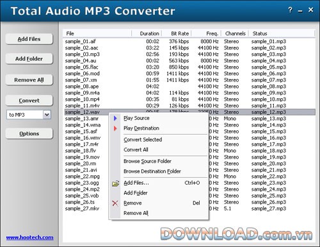Sort by the Status column header
This screenshot has height=247, width=320.
pyautogui.click(x=282, y=33)
